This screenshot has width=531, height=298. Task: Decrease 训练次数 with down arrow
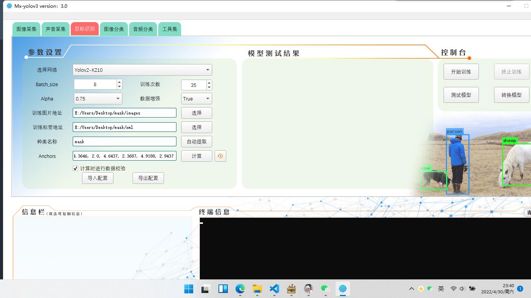click(209, 87)
